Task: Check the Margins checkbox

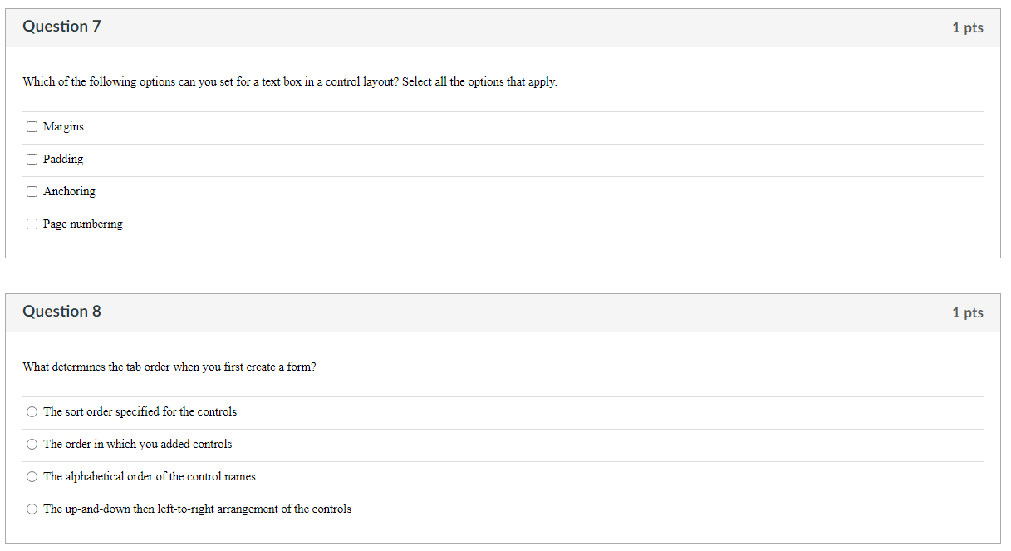Action: pyautogui.click(x=32, y=127)
